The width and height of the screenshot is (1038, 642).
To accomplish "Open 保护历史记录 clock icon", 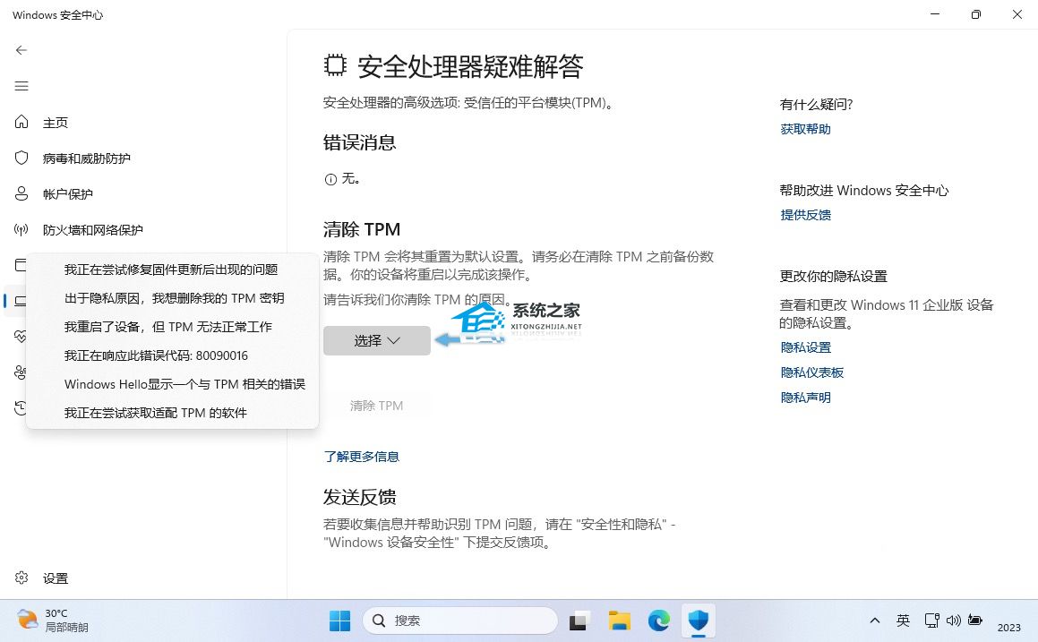I will (x=21, y=408).
